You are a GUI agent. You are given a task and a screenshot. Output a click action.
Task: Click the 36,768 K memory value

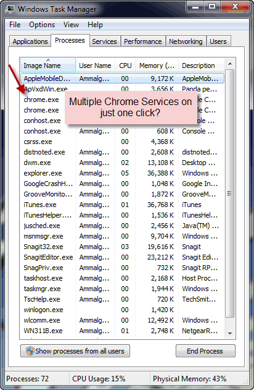click(160, 205)
